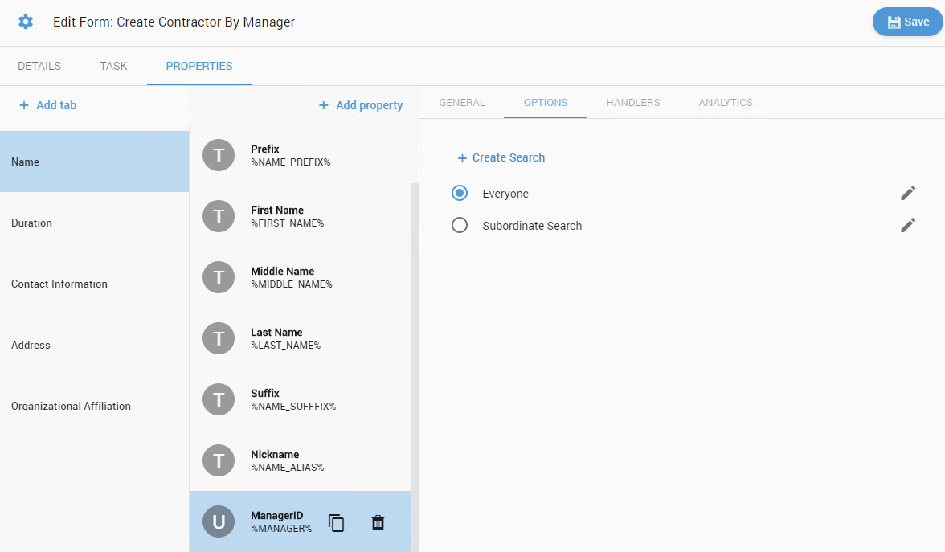This screenshot has width=945, height=552.
Task: Copy the ManagerID property
Action: pyautogui.click(x=336, y=522)
